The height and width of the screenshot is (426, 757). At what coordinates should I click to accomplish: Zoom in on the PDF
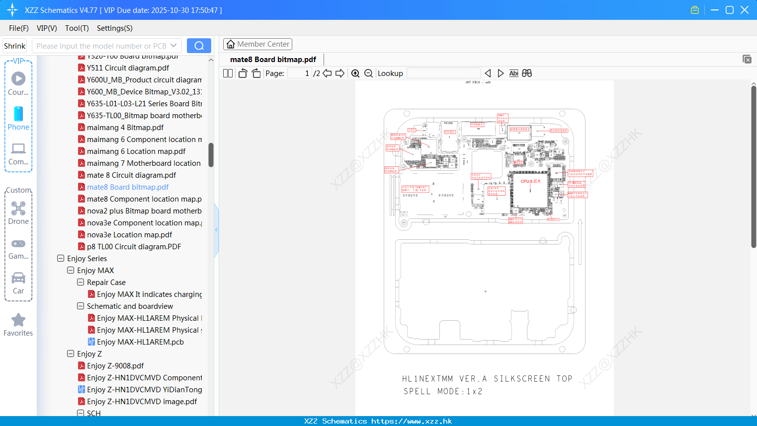pyautogui.click(x=355, y=73)
